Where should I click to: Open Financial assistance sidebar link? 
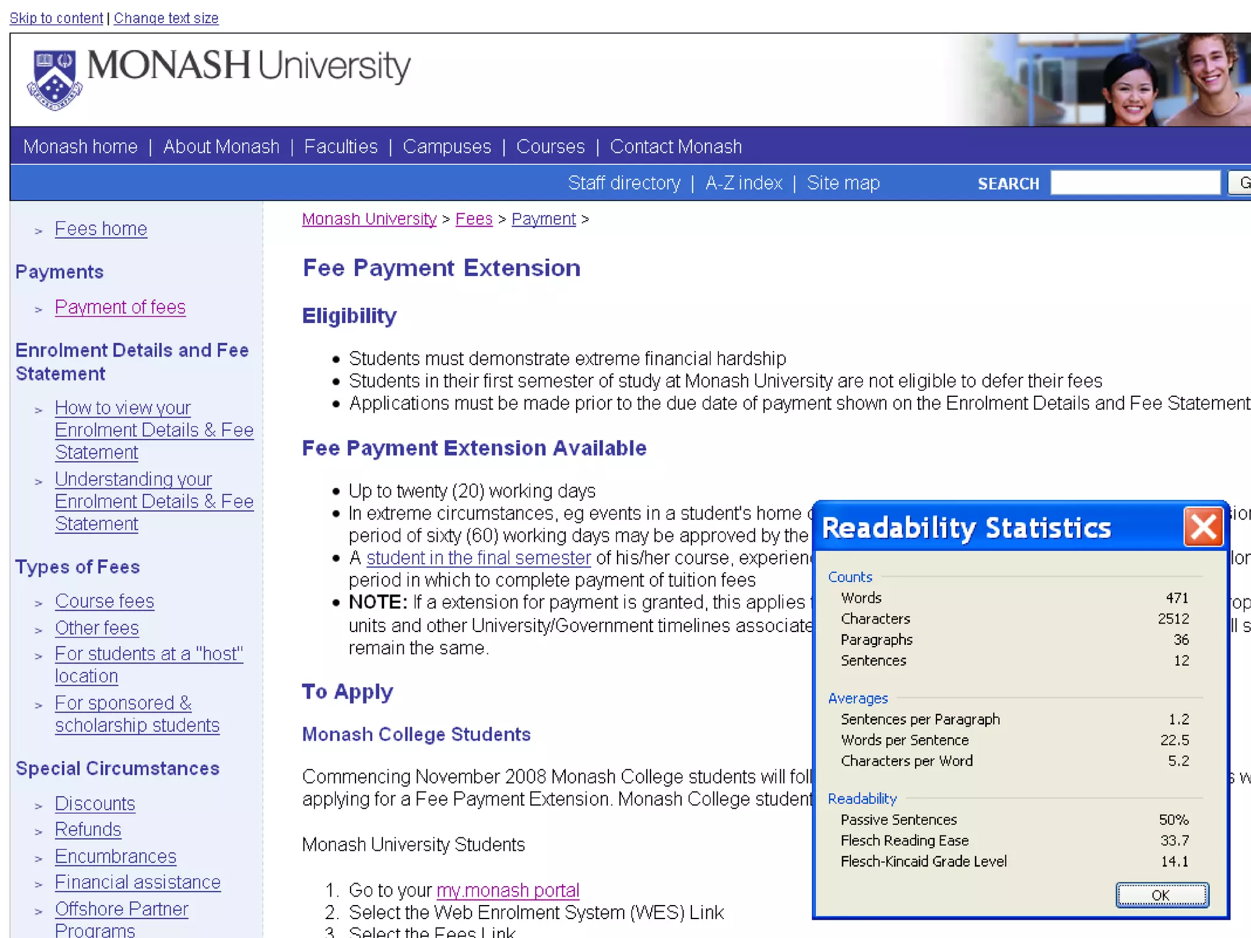pyautogui.click(x=137, y=882)
